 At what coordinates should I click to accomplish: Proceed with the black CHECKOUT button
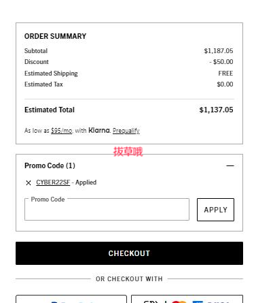(129, 253)
